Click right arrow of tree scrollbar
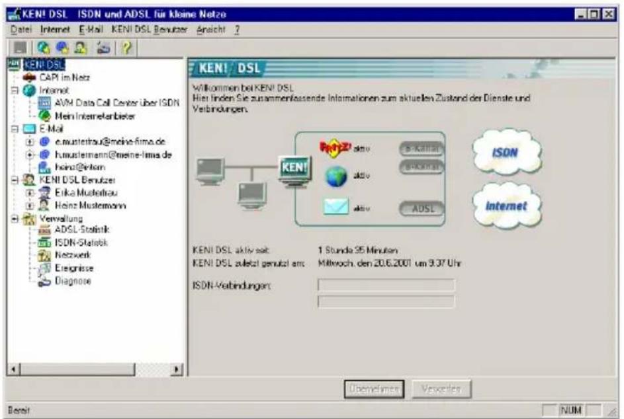This screenshot has width=624, height=419. (176, 369)
